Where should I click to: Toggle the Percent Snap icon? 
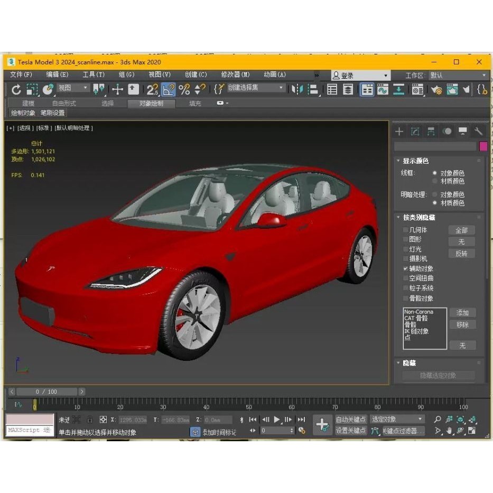click(184, 90)
